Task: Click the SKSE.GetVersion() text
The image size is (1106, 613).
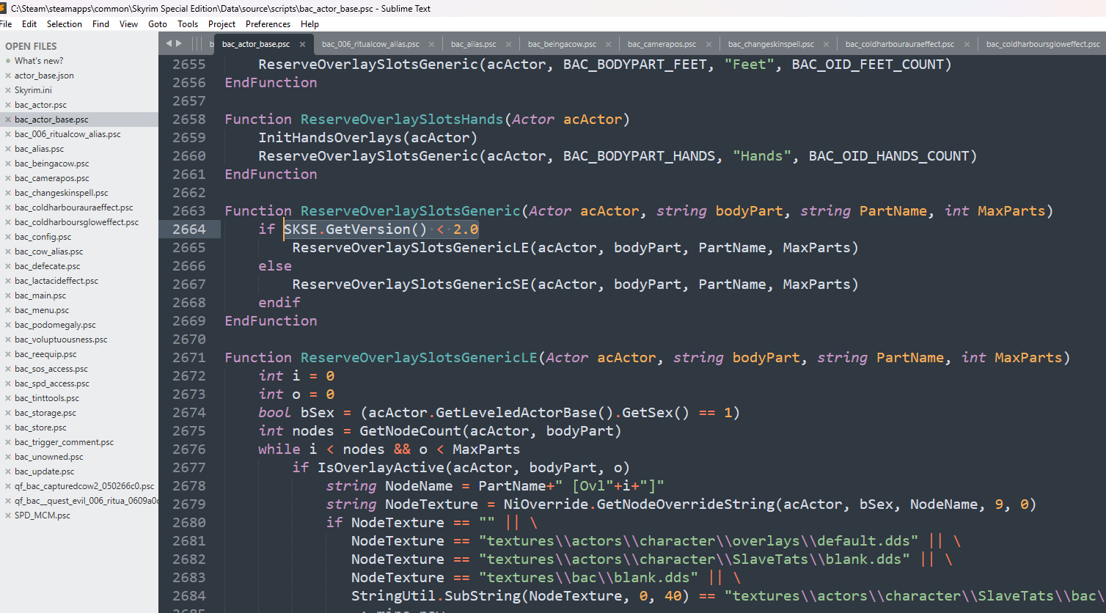Action: [355, 230]
